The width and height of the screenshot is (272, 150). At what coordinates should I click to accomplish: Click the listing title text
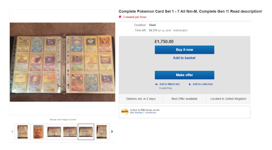[190, 11]
